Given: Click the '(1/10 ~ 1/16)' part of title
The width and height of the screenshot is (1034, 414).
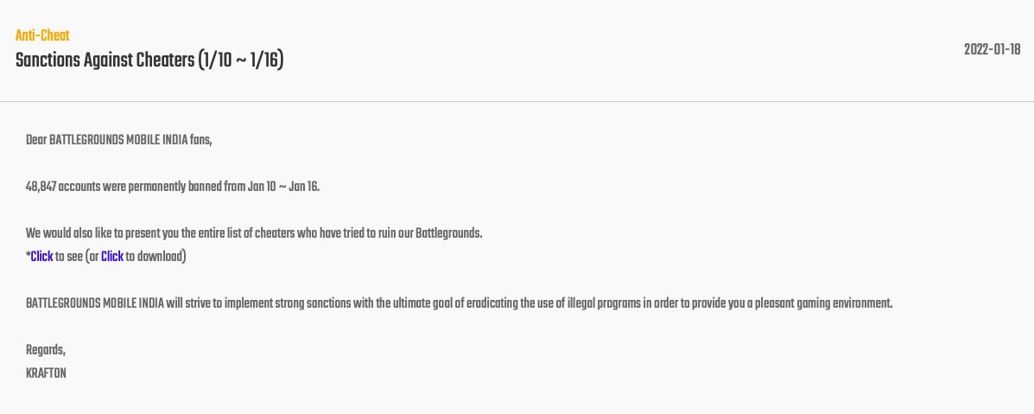Looking at the screenshot, I should coord(240,61).
